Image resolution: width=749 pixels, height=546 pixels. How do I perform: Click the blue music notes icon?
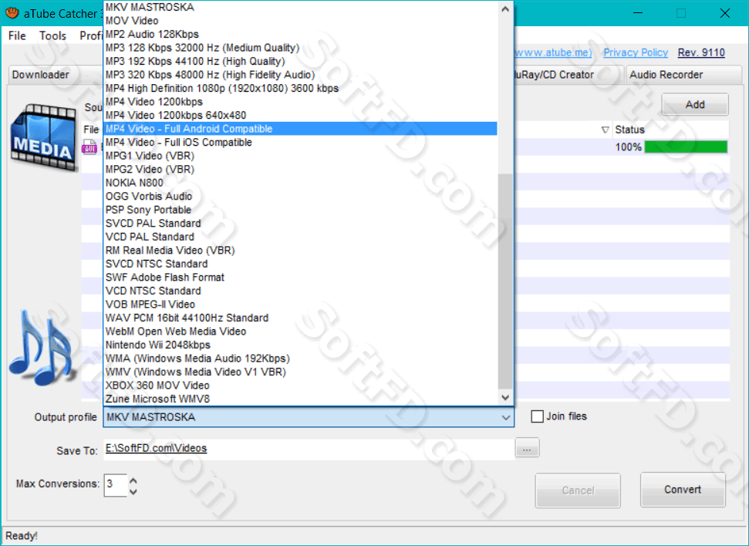point(42,348)
